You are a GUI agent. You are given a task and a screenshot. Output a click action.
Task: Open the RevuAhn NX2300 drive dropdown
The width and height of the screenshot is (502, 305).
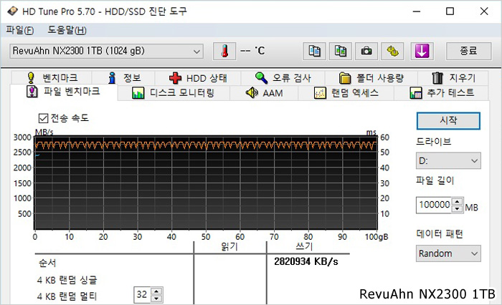point(106,51)
